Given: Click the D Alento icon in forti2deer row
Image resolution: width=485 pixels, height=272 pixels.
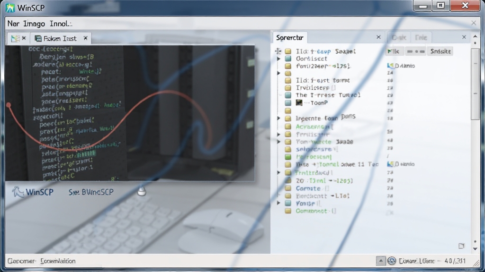Looking at the screenshot, I should [x=390, y=66].
